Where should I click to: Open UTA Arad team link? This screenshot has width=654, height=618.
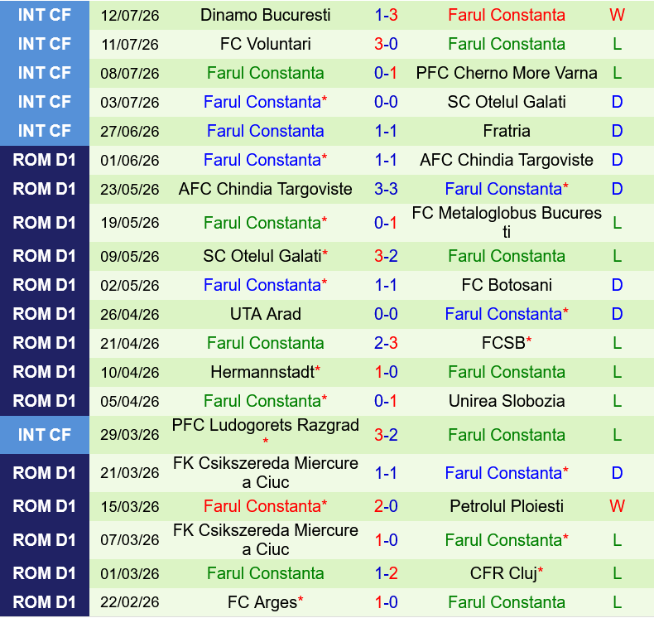265,314
